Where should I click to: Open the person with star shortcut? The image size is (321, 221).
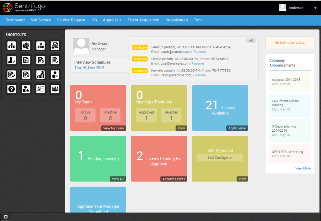coord(26,89)
